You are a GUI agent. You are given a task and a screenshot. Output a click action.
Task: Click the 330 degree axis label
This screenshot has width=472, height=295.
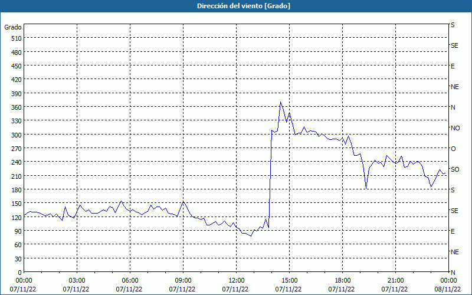coord(17,121)
